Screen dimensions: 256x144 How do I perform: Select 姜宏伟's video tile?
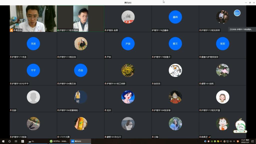[33, 18]
